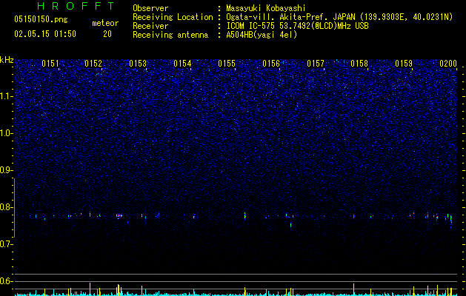Click the bright red meteor echo after 0152
Screen dimensions: 466x296
pyautogui.click(x=119, y=215)
